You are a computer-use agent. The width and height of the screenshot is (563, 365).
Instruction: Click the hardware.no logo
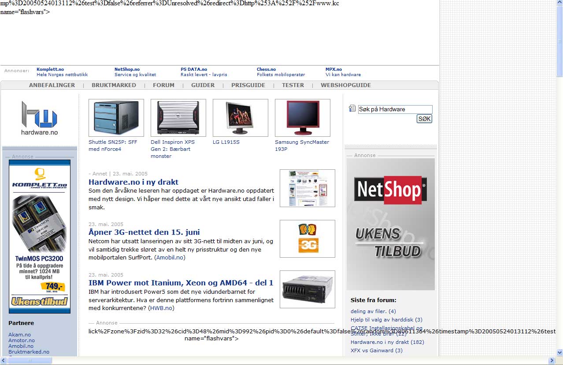point(40,118)
